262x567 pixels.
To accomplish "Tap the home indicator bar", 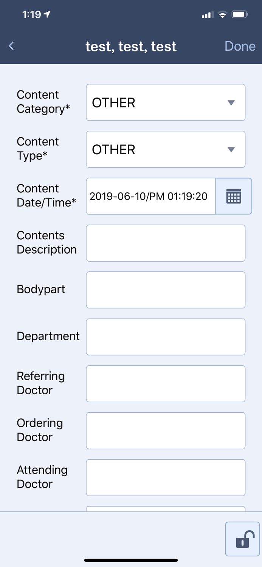I will [x=131, y=560].
